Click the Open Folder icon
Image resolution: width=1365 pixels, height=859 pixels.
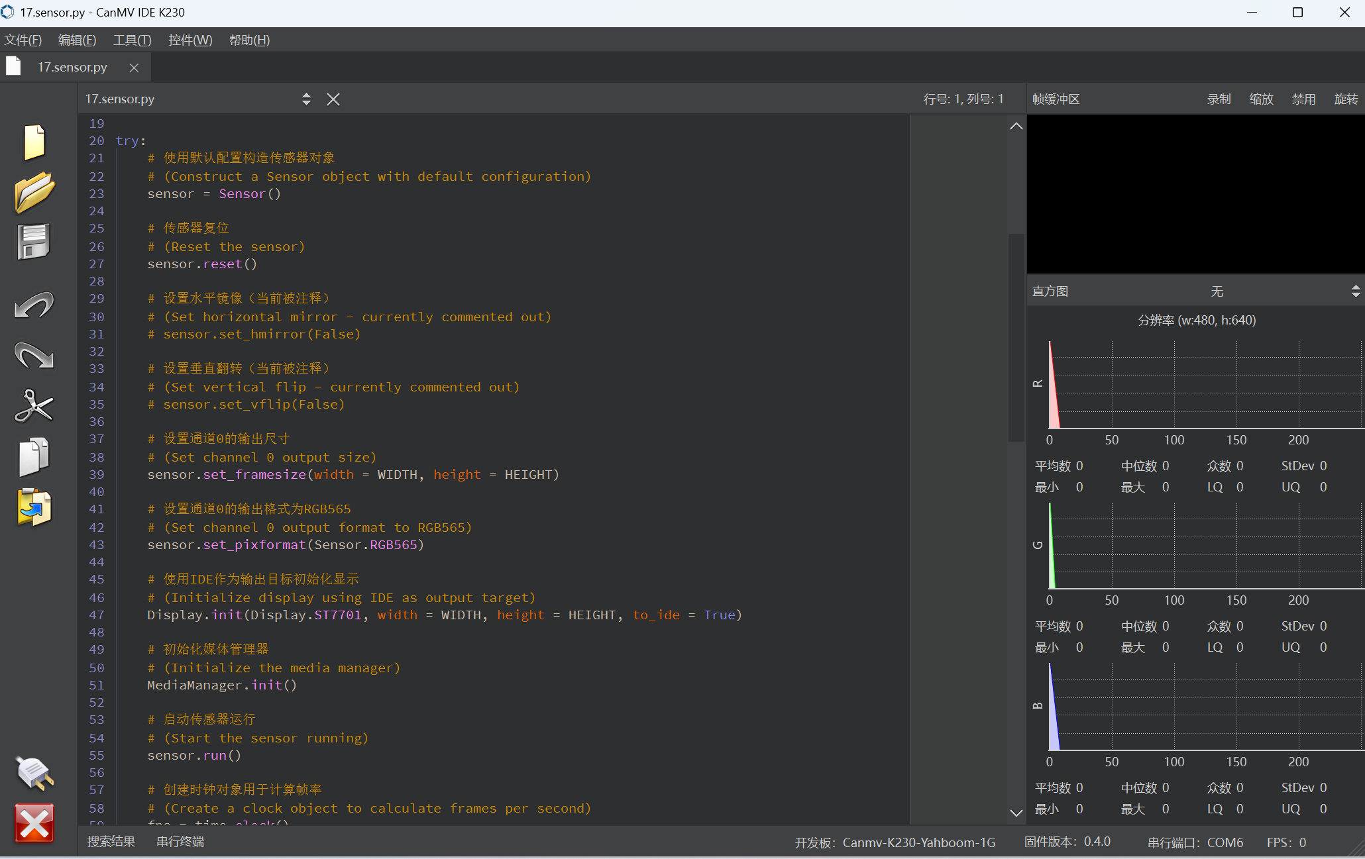pos(34,192)
